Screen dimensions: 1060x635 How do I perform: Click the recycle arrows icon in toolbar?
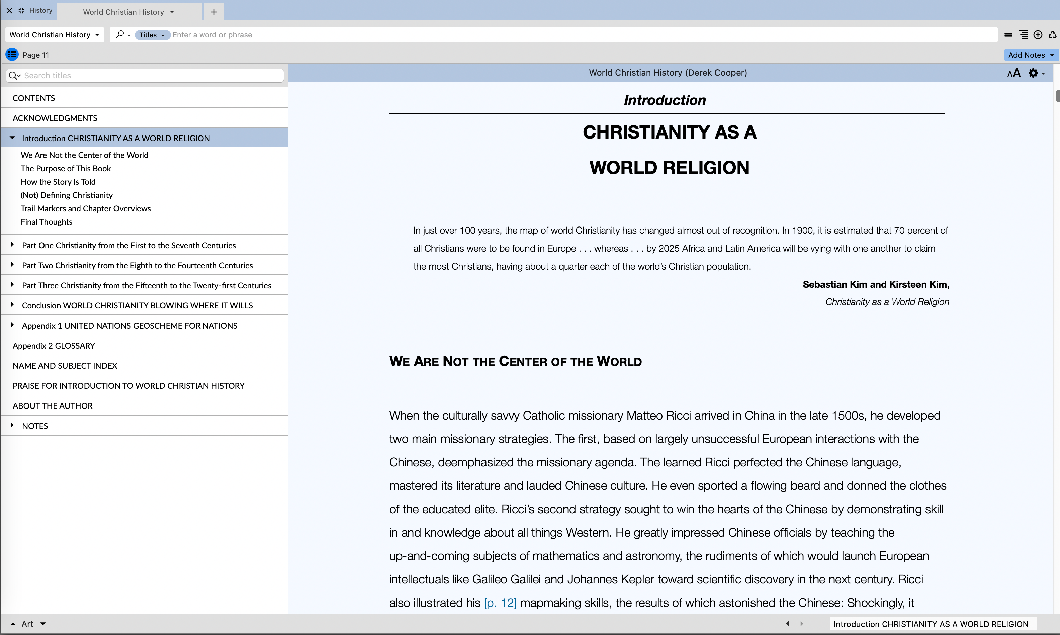pyautogui.click(x=1052, y=35)
